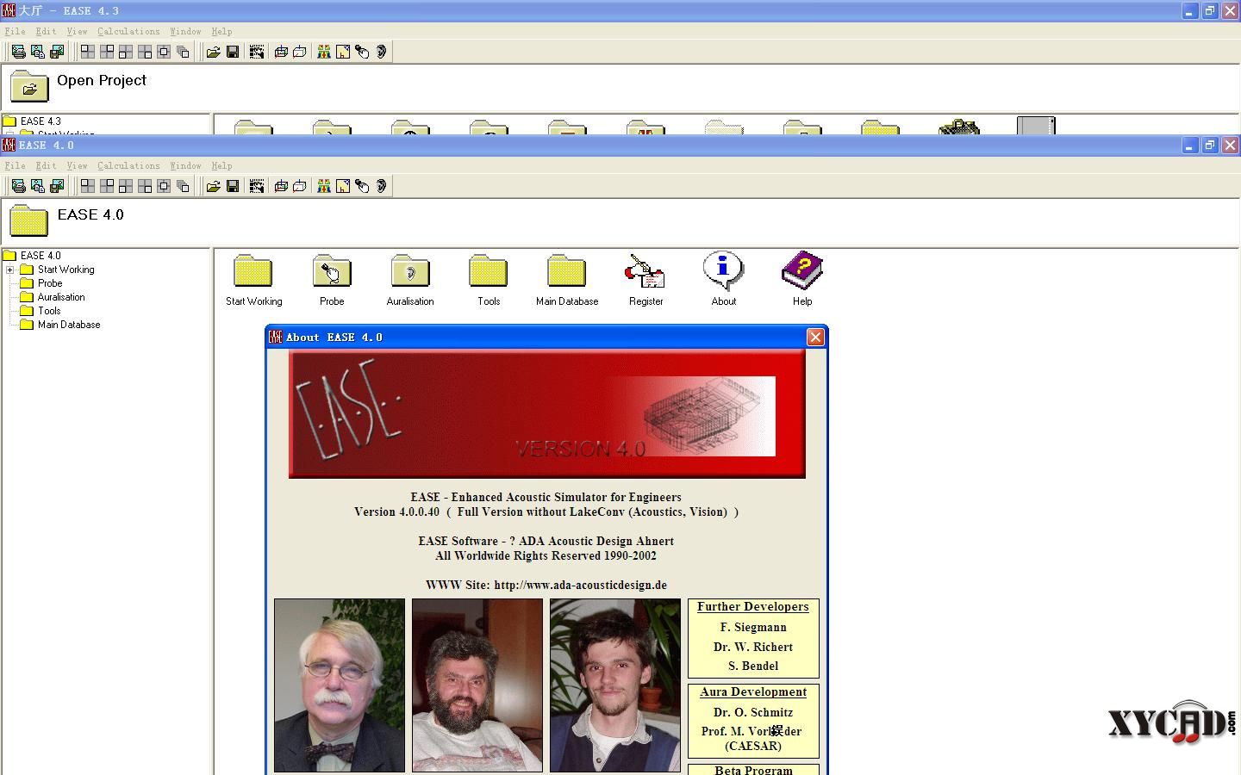Open File menu in EASE 4.0 window
The width and height of the screenshot is (1241, 775).
tap(15, 165)
